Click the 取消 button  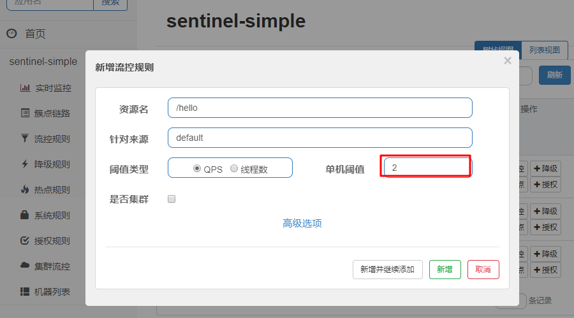click(x=483, y=270)
